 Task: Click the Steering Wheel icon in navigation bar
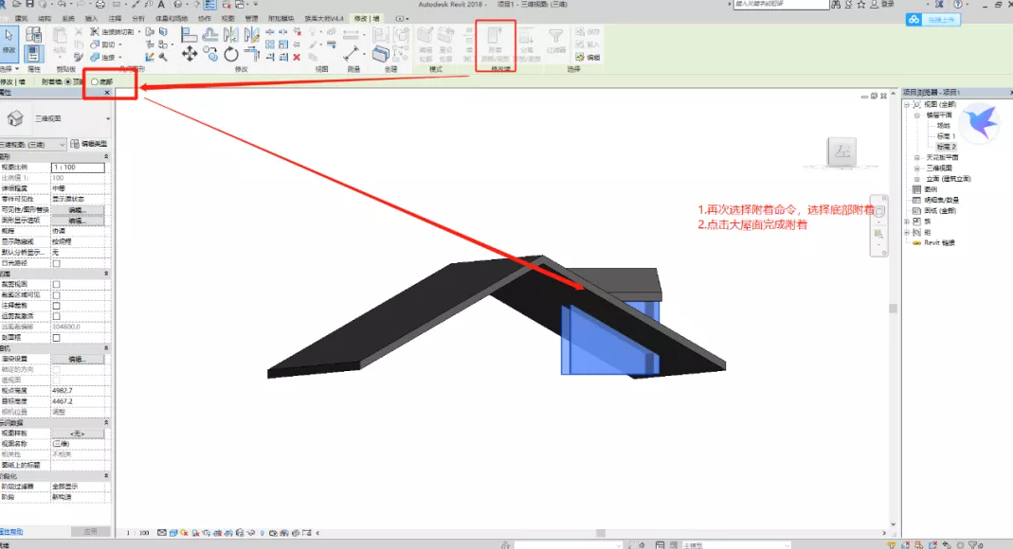[x=879, y=211]
